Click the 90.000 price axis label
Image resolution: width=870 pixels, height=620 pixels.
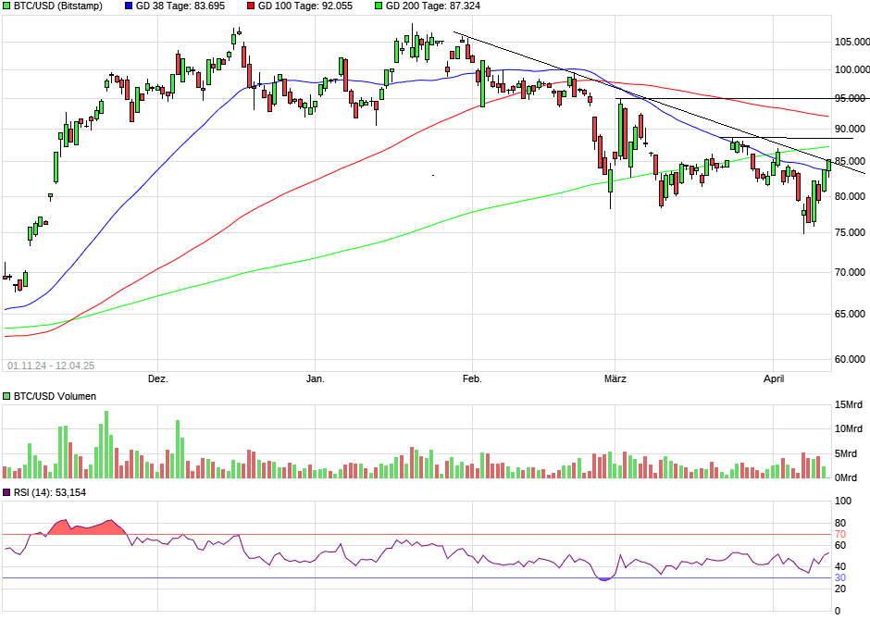click(850, 129)
